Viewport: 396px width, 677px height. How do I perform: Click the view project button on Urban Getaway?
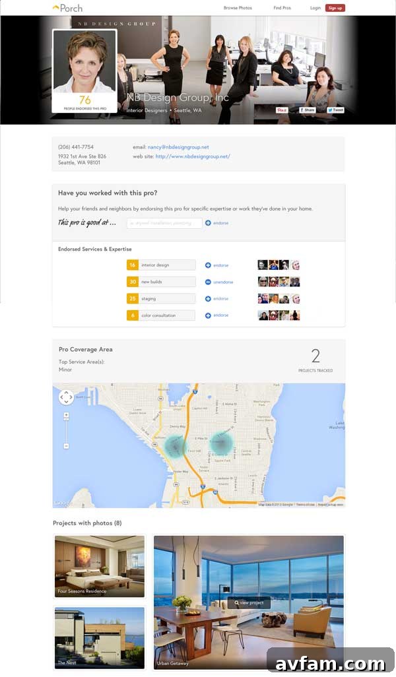[x=249, y=602]
